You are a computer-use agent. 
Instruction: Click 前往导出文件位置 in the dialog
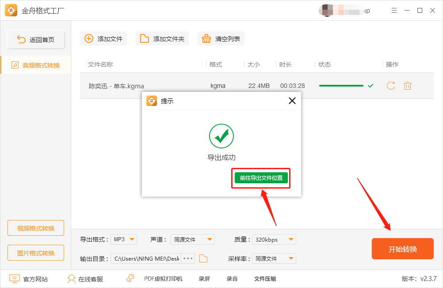click(x=260, y=178)
